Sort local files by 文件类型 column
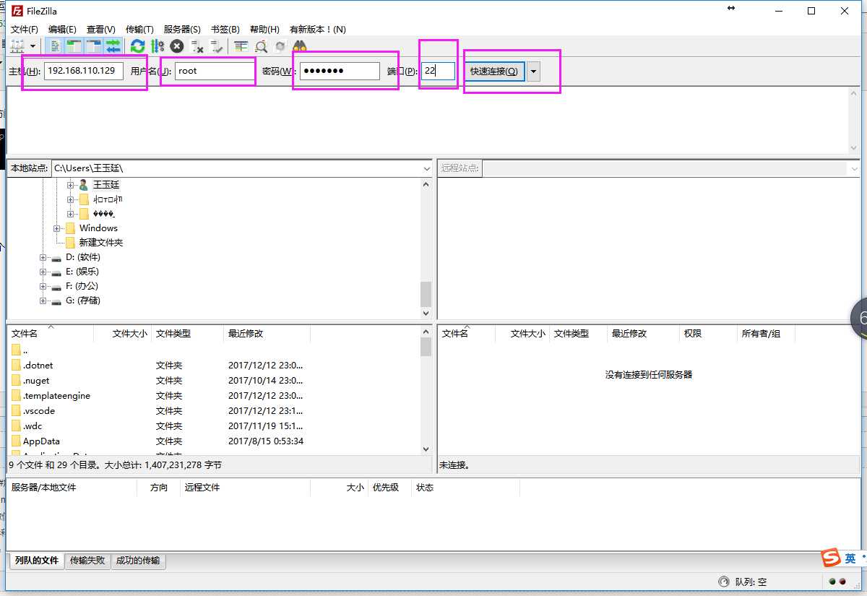This screenshot has height=596, width=867. [x=188, y=334]
